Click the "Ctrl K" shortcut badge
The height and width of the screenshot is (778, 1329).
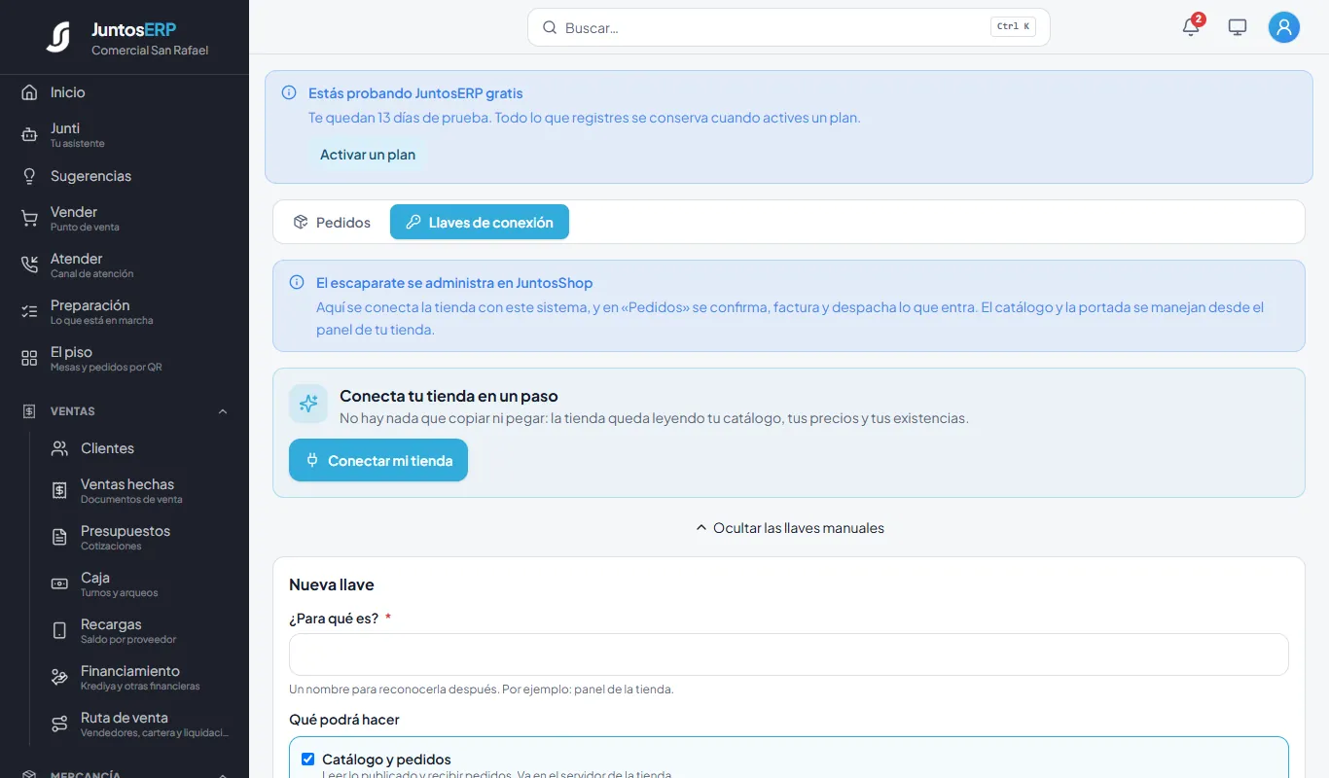pyautogui.click(x=1013, y=27)
